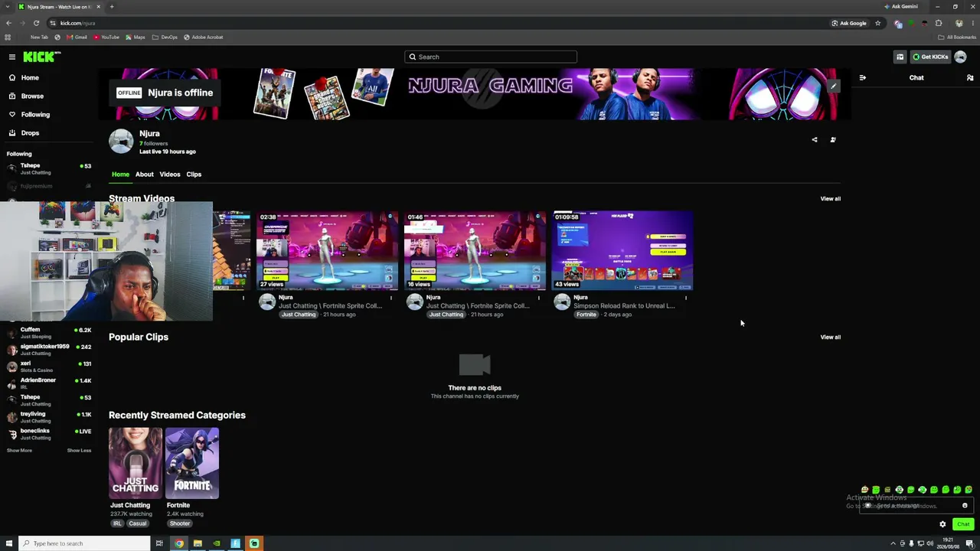View all Stream Videos
Image resolution: width=980 pixels, height=551 pixels.
831,199
